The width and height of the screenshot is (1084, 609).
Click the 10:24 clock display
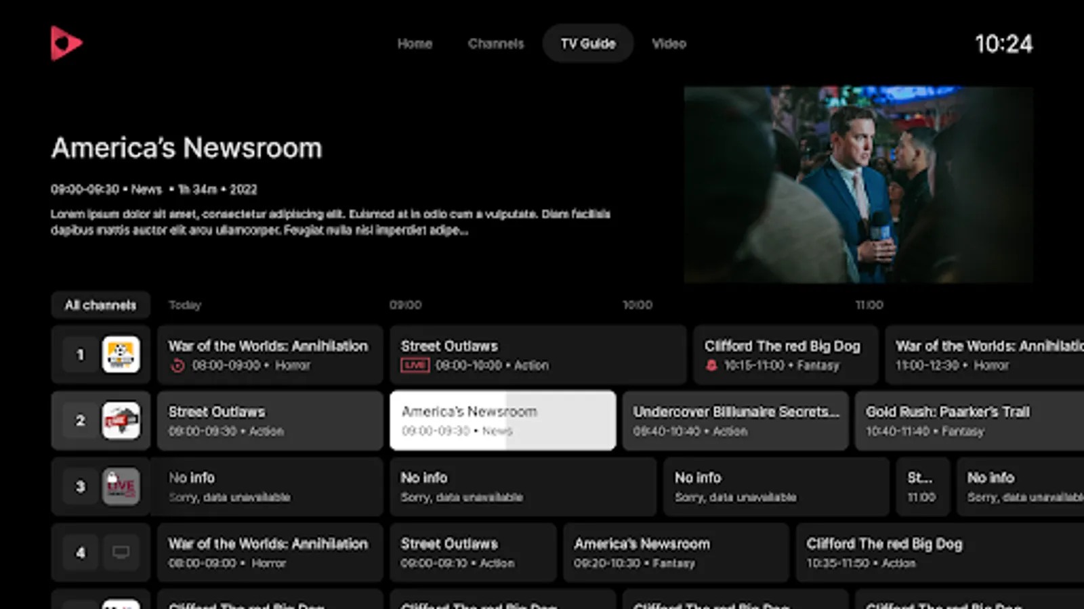coord(1003,44)
